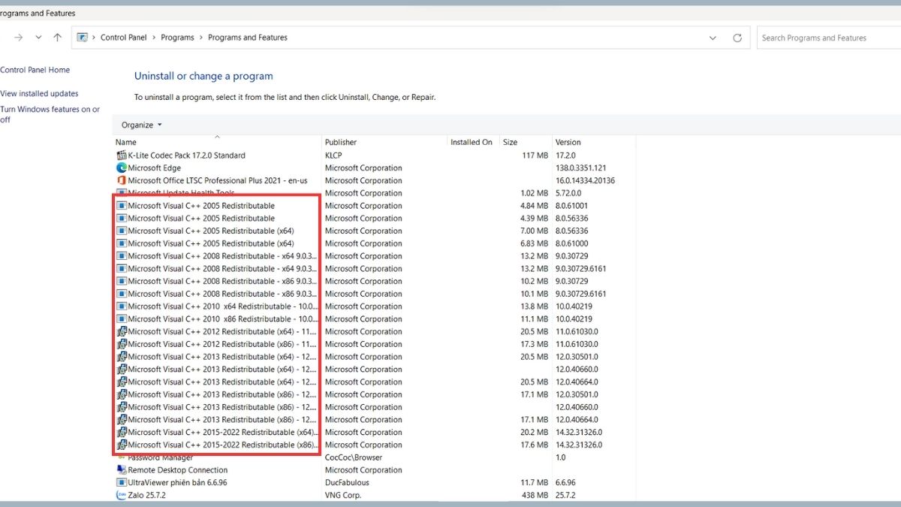901x507 pixels.
Task: Click the refresh button in address bar
Action: 737,38
